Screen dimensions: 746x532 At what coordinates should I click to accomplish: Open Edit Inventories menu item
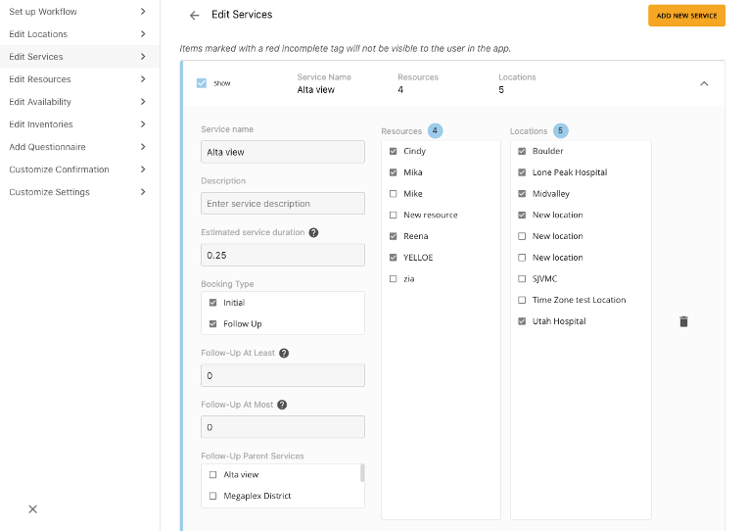[79, 124]
